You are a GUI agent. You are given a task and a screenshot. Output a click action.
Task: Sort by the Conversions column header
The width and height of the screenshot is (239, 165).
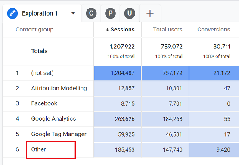214,29
